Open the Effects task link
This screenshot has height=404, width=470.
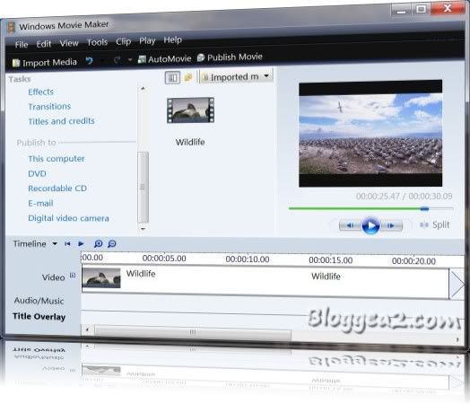(40, 92)
